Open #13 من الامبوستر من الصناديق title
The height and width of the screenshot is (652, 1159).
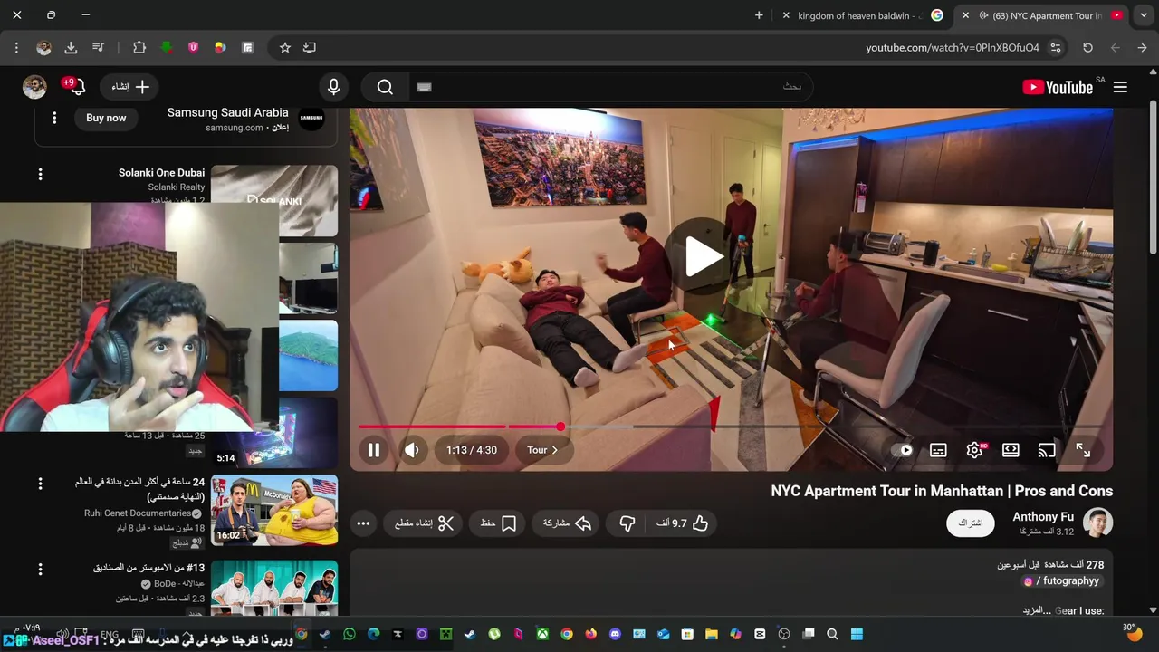pos(148,568)
